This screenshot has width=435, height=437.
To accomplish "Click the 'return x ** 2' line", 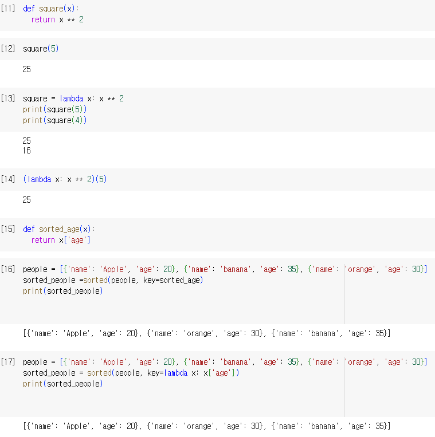I will point(57,19).
